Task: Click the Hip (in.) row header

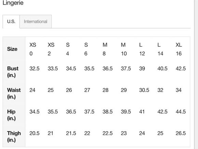Action: [x=11, y=115]
